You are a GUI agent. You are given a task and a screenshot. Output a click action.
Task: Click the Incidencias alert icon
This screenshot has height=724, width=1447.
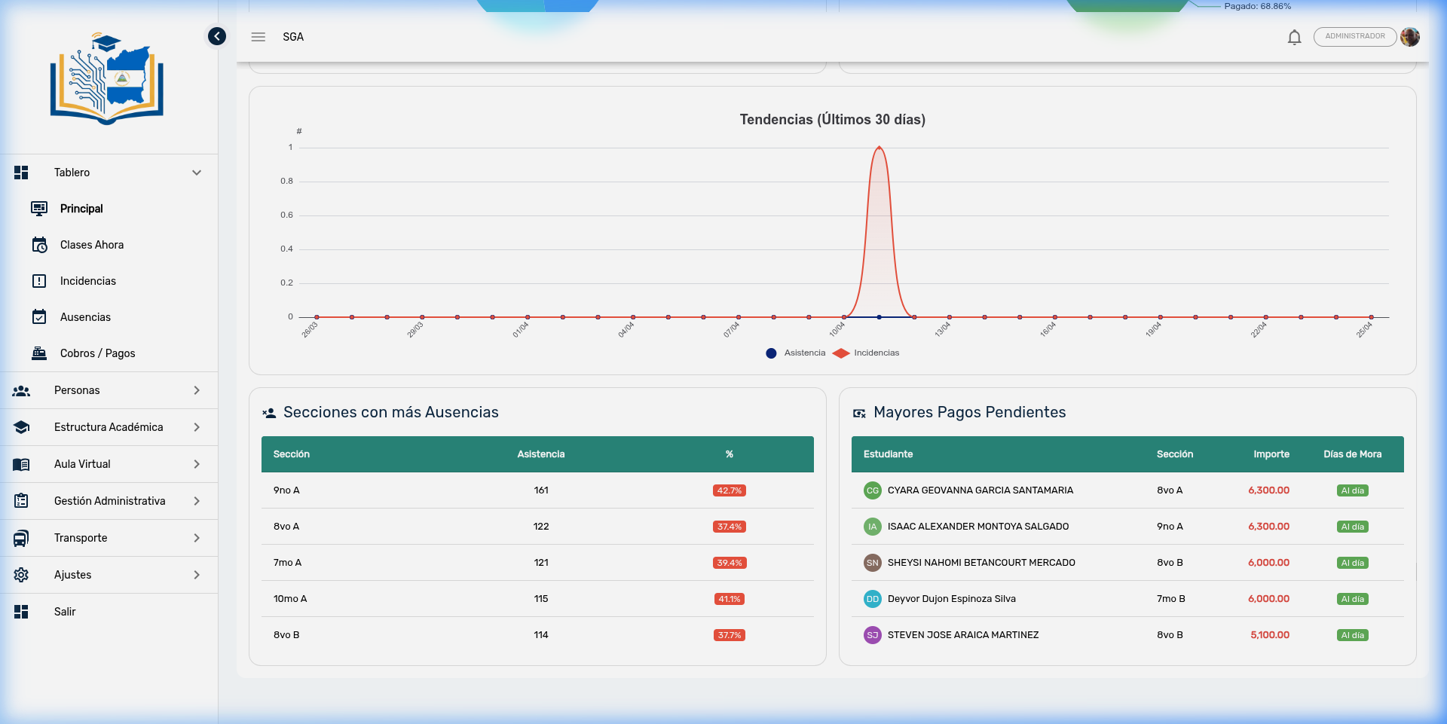point(39,281)
